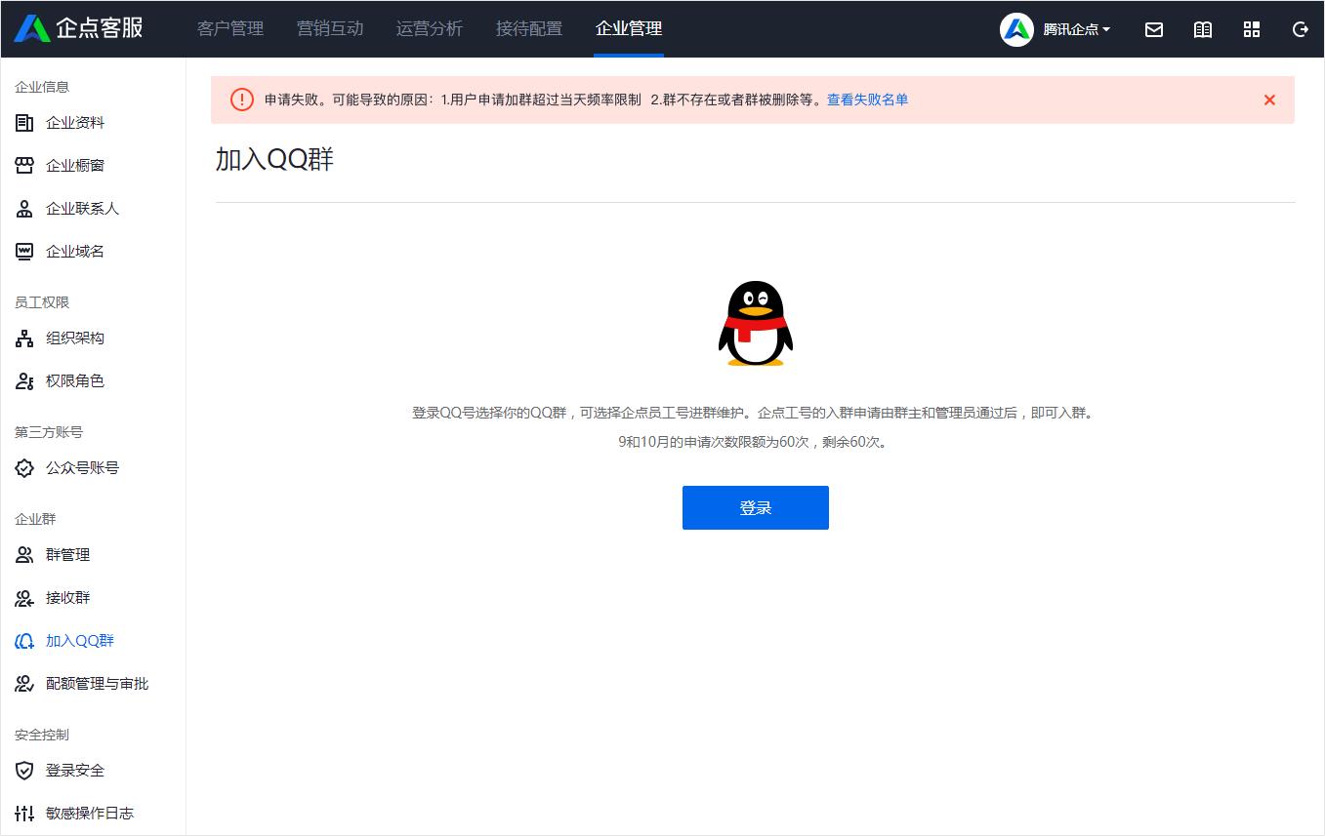The image size is (1325, 836).
Task: Open the 企业资料 page from sidebar
Action: pyautogui.click(x=75, y=122)
